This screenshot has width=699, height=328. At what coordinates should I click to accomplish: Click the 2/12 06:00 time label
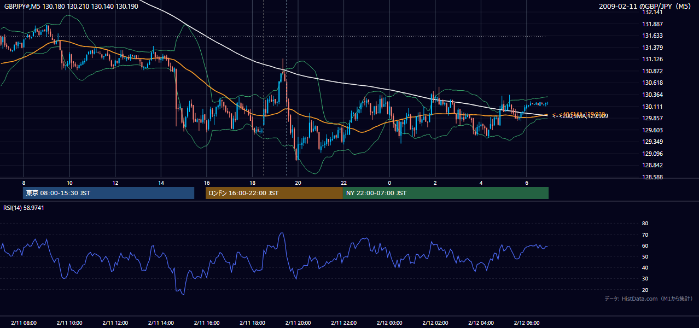pyautogui.click(x=526, y=323)
